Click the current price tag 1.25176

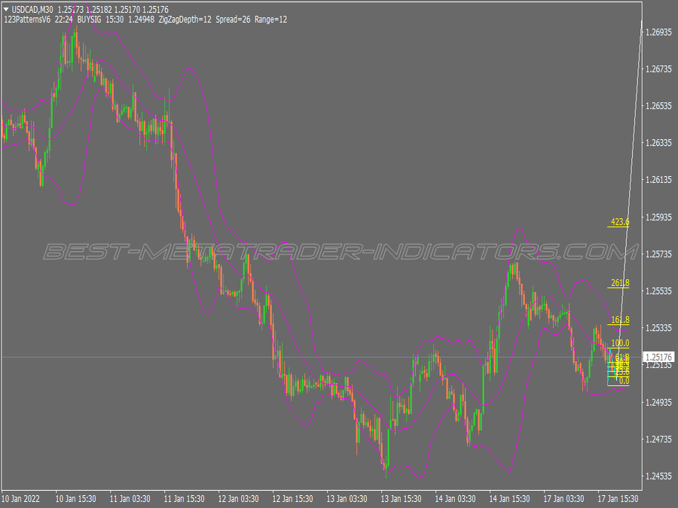658,357
